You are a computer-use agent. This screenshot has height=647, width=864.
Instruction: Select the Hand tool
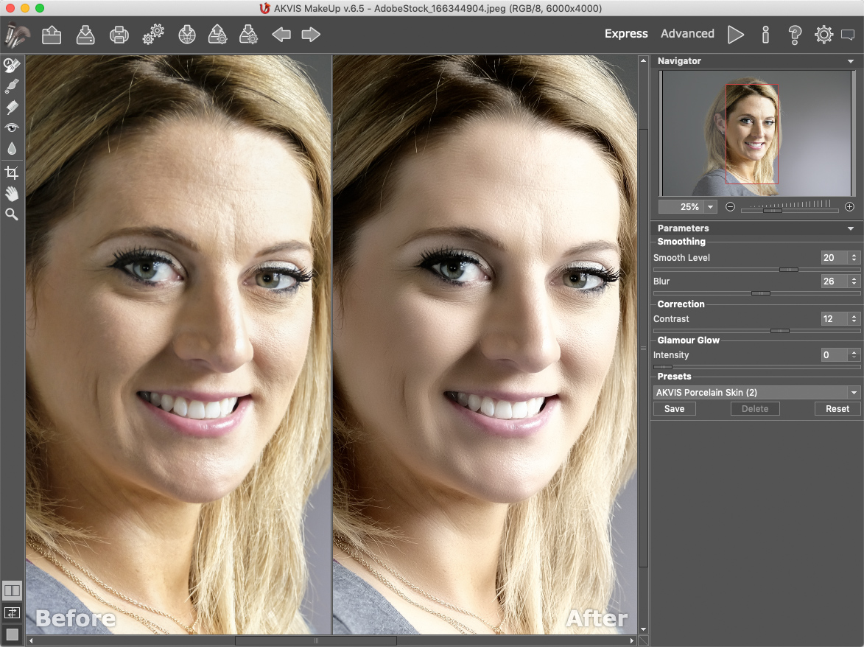pyautogui.click(x=11, y=194)
